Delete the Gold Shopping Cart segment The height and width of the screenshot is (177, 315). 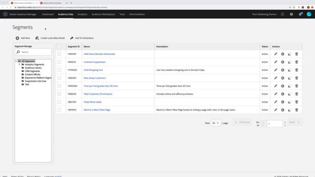[x=297, y=70]
